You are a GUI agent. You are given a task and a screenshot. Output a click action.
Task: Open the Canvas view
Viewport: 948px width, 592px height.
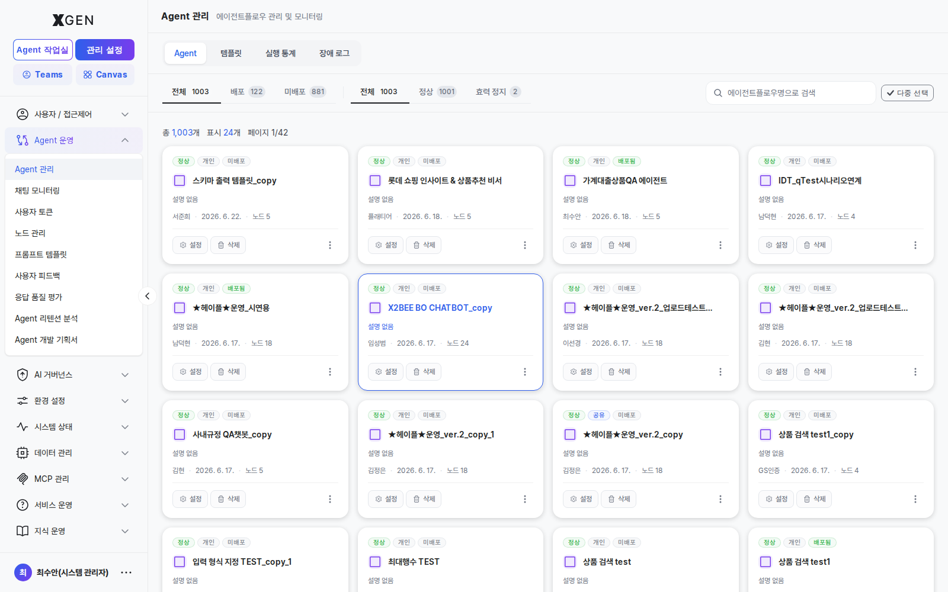105,75
